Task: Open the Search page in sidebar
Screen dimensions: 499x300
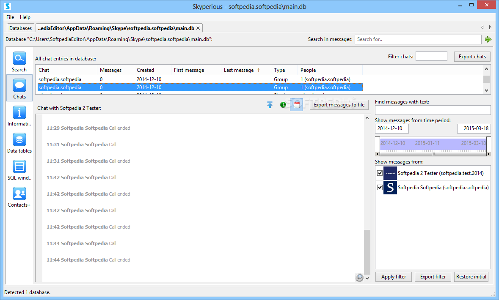Action: click(19, 62)
